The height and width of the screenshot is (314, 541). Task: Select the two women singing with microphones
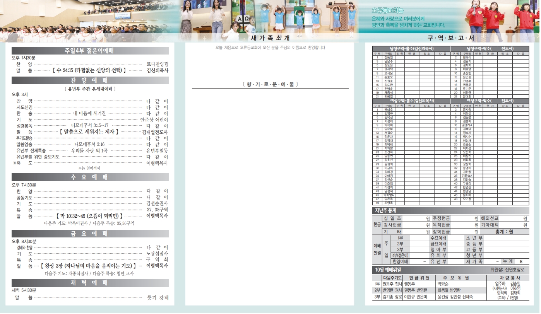click(201, 17)
